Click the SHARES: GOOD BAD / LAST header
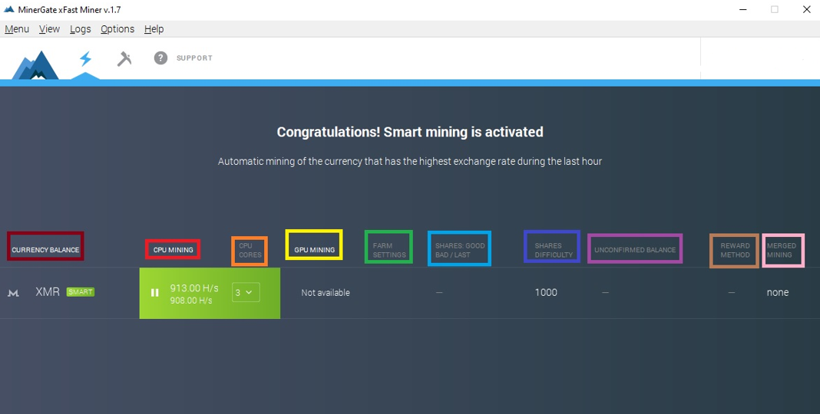The image size is (820, 414). [x=460, y=250]
